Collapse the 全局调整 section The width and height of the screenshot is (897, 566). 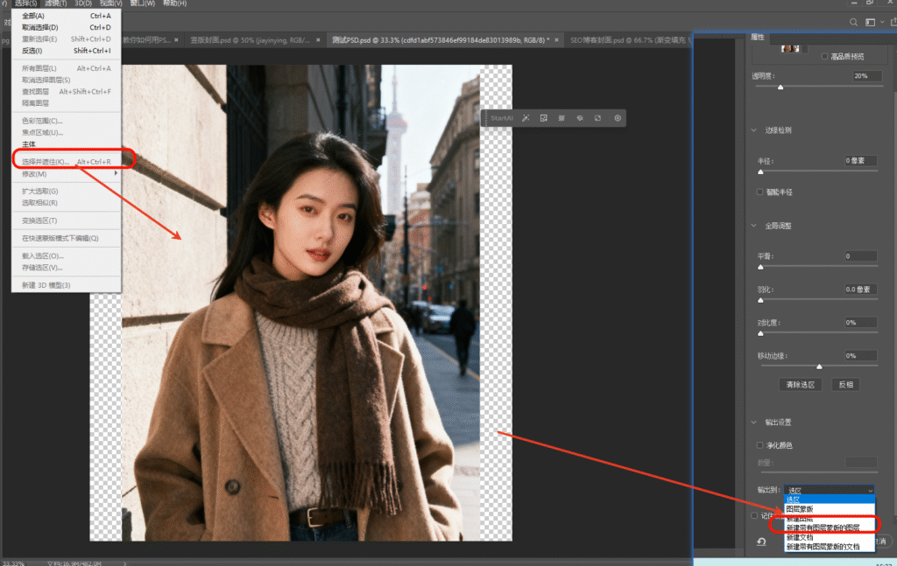(755, 226)
